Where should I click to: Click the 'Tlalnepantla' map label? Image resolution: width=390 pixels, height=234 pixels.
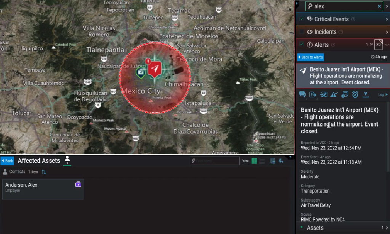tap(105, 50)
